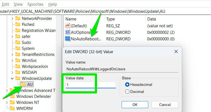Image resolution: width=211 pixels, height=112 pixels.
Task: Click the System folder icon
Action: coord(18,49)
